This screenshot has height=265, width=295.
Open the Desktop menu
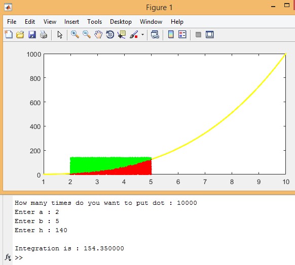click(x=121, y=22)
